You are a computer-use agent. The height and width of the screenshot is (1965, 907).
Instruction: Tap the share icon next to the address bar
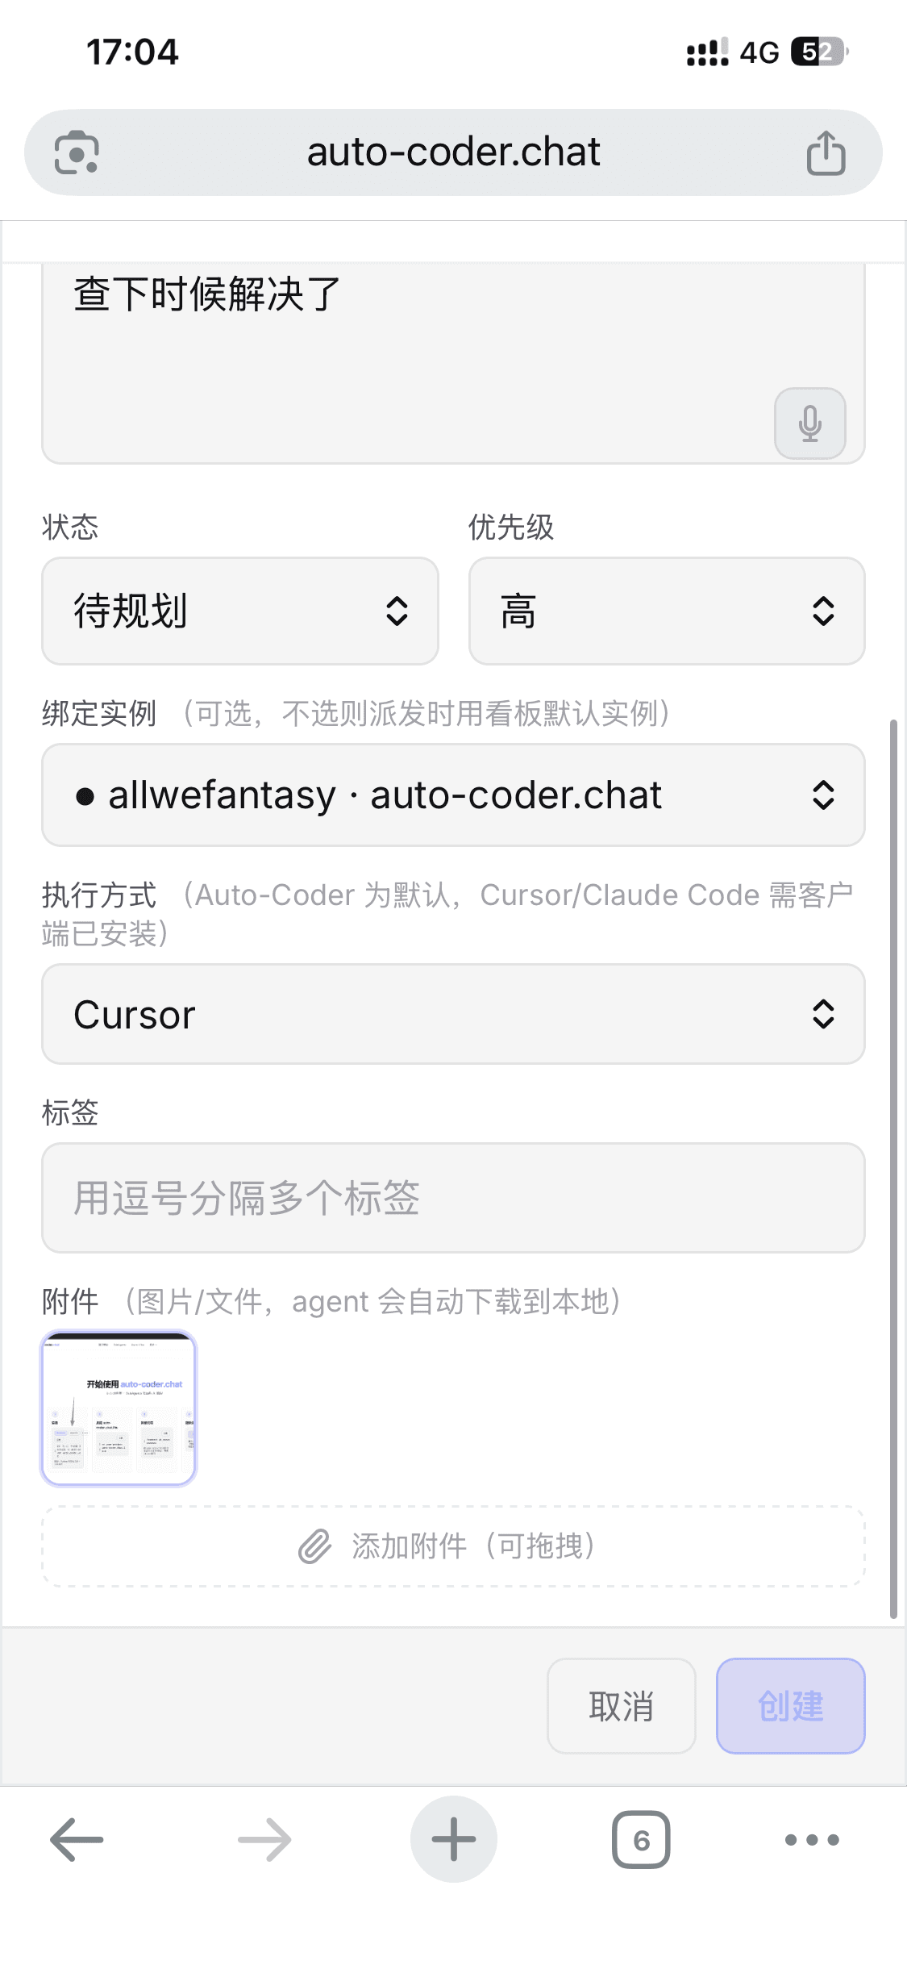click(x=826, y=152)
